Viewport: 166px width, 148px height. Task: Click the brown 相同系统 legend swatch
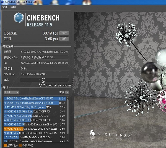20,145
